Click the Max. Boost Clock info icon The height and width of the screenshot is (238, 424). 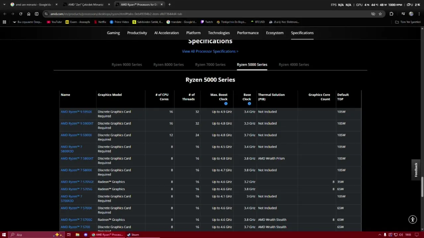[x=226, y=103]
